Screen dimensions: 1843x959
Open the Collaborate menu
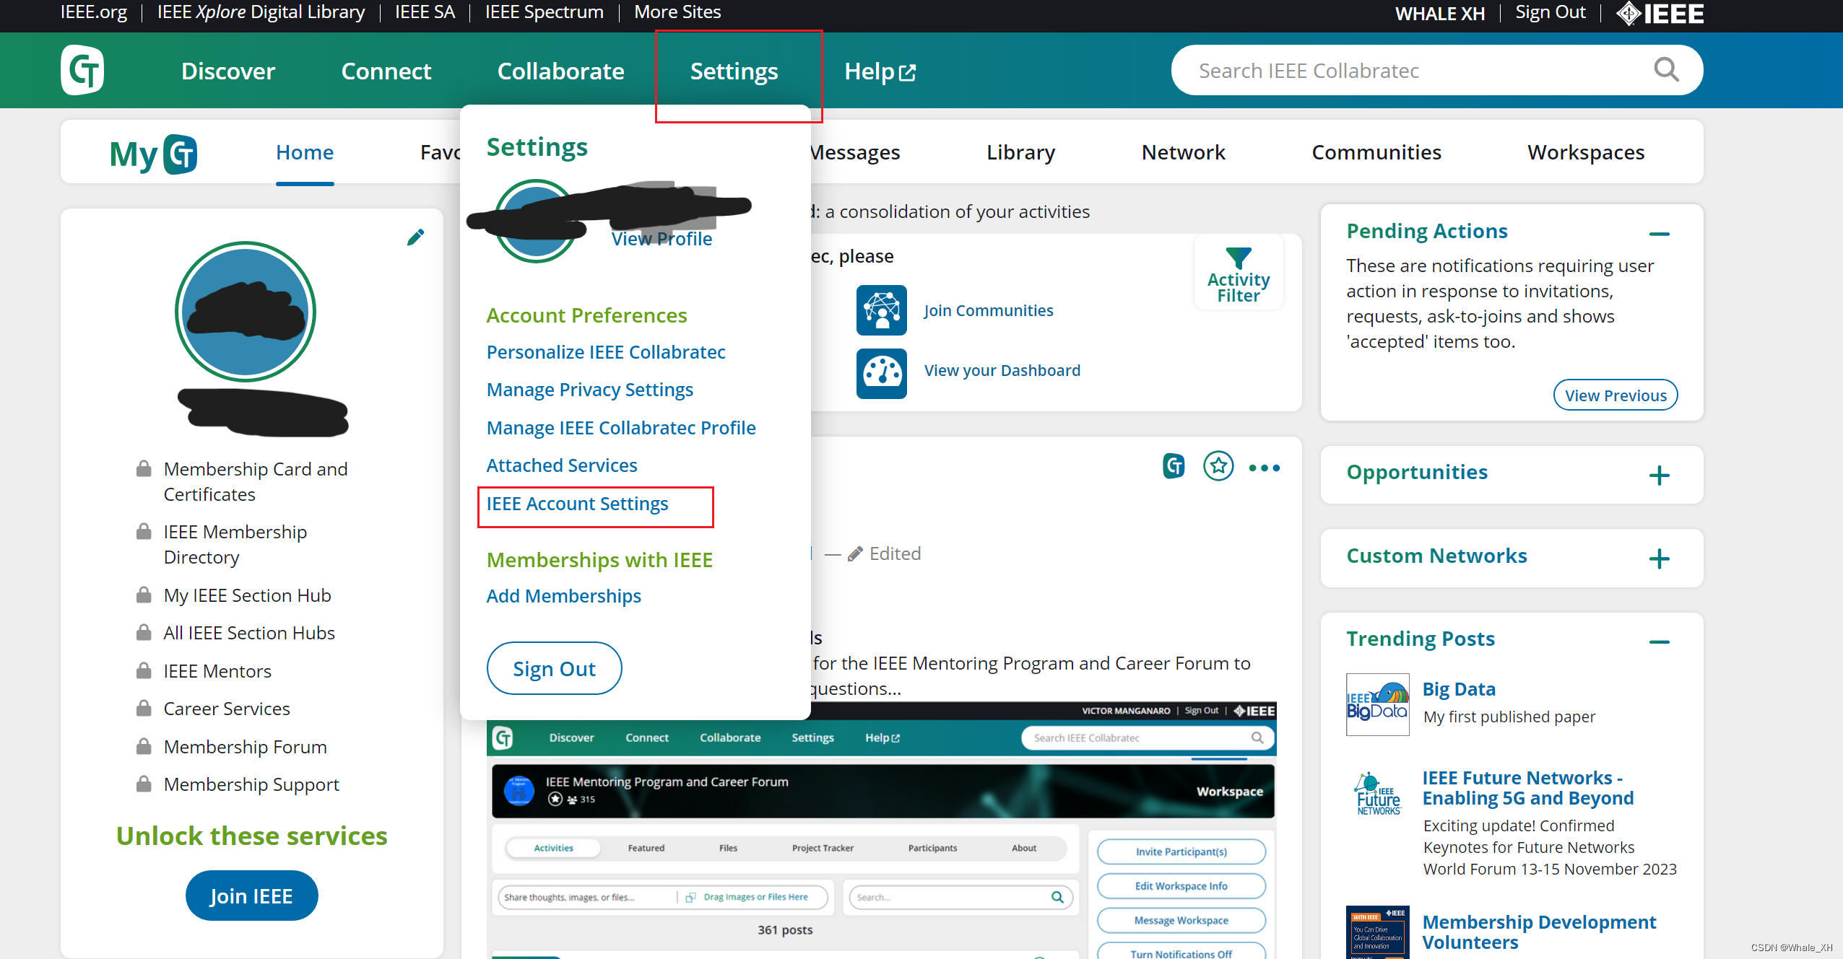point(560,71)
